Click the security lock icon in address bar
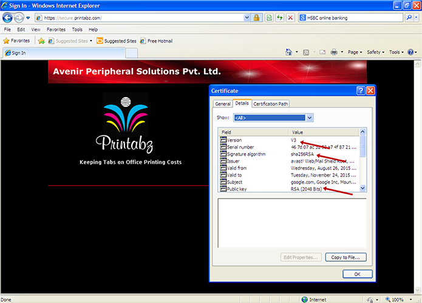 [257, 18]
